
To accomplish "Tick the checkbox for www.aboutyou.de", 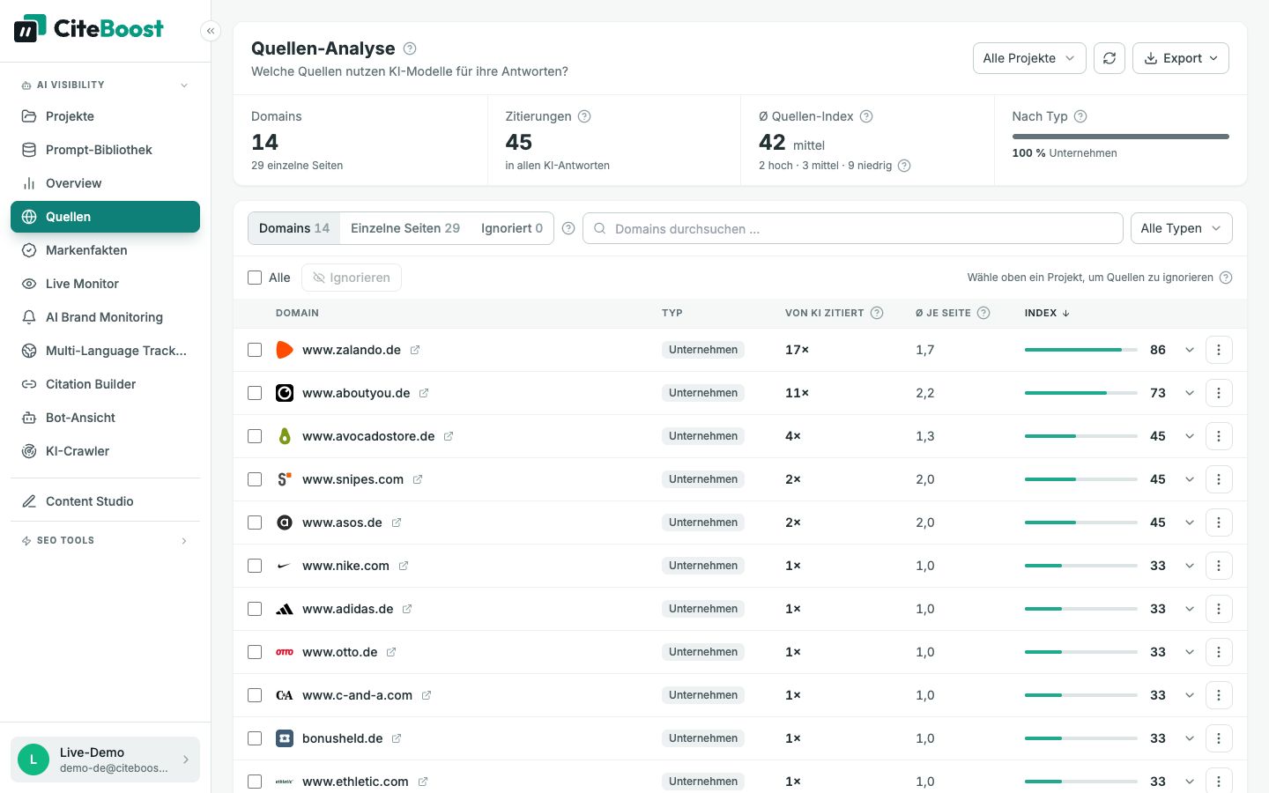I will [x=255, y=393].
